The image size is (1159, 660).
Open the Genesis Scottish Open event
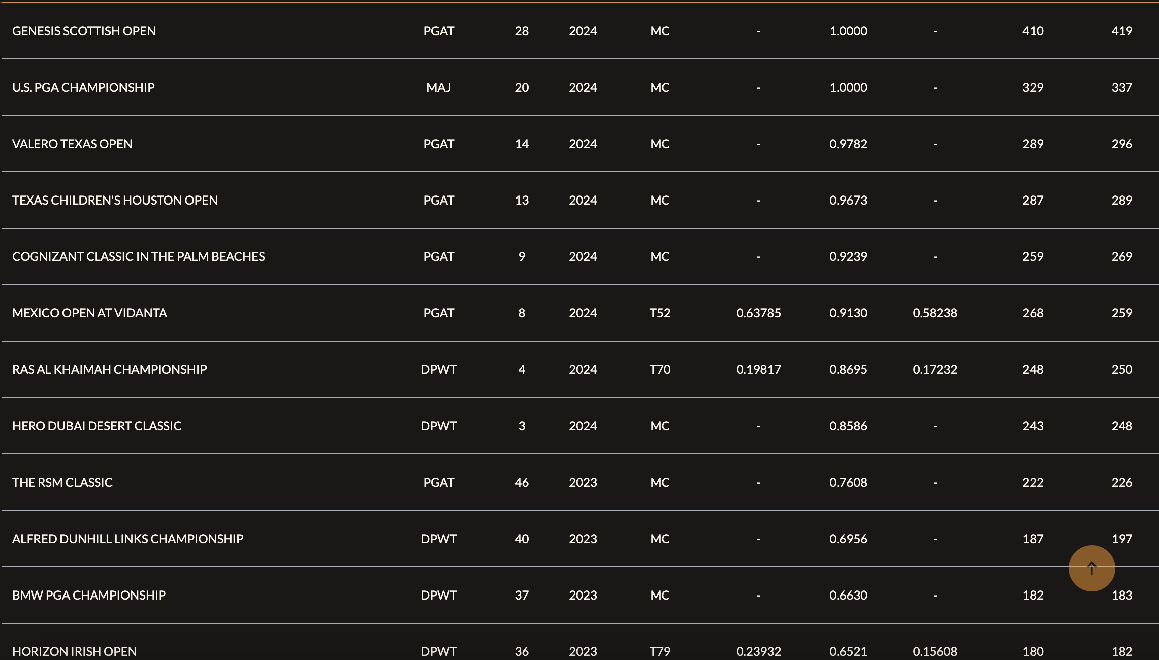(84, 31)
